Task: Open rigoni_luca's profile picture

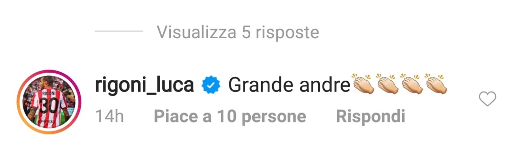Action: click(49, 101)
